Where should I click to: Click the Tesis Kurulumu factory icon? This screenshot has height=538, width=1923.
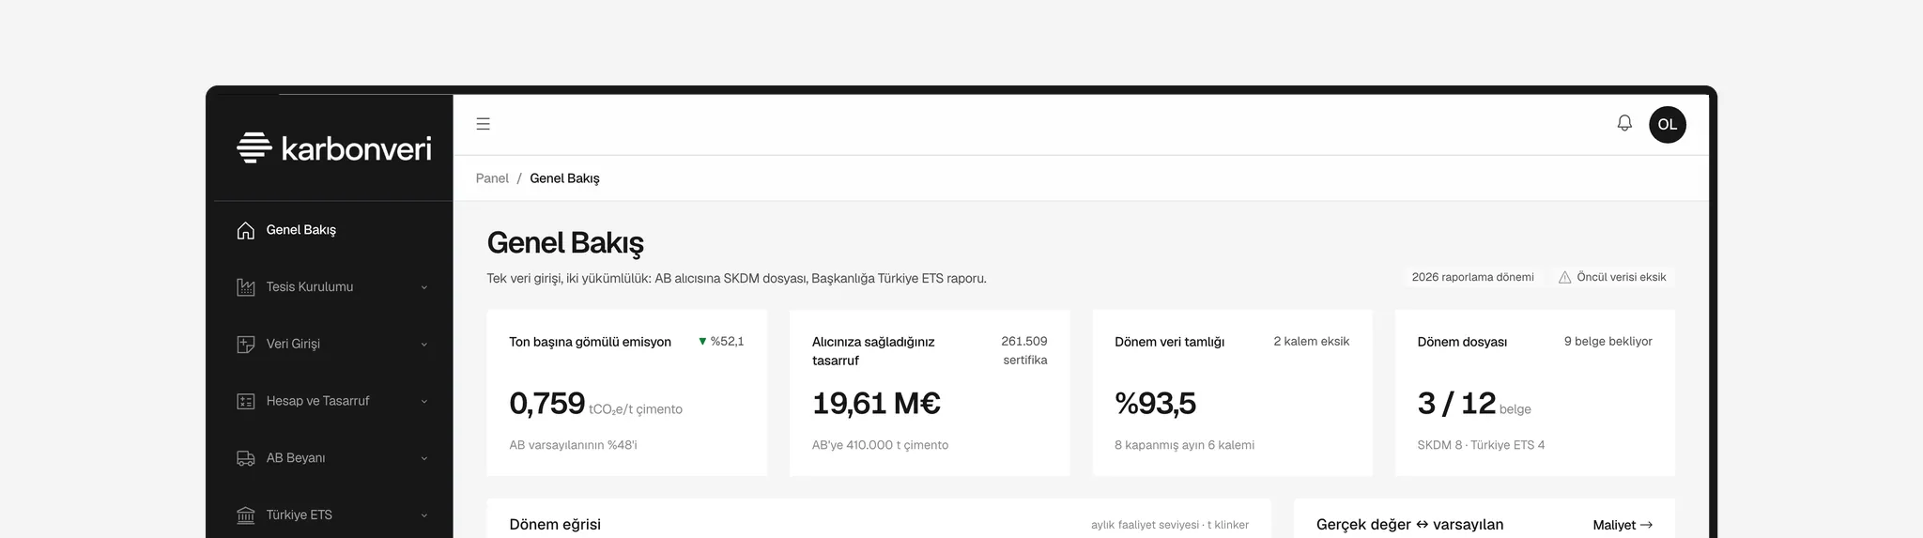(246, 287)
